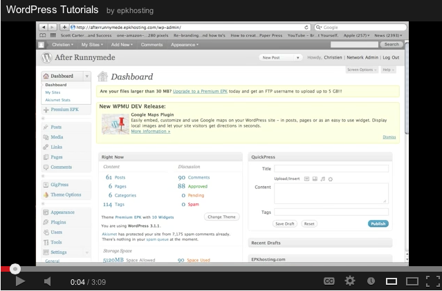
Task: Click the Links chain icon in sidebar
Action: (46, 147)
